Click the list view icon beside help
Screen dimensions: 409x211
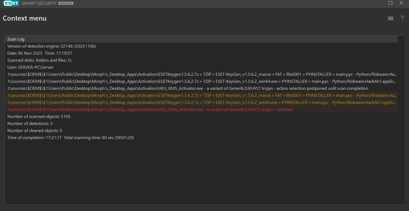pyautogui.click(x=391, y=18)
